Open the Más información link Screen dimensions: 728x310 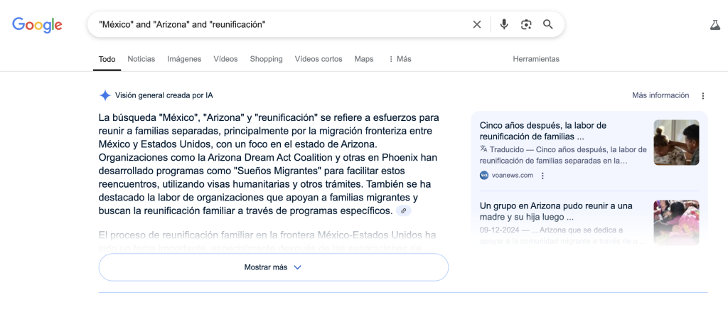[660, 95]
